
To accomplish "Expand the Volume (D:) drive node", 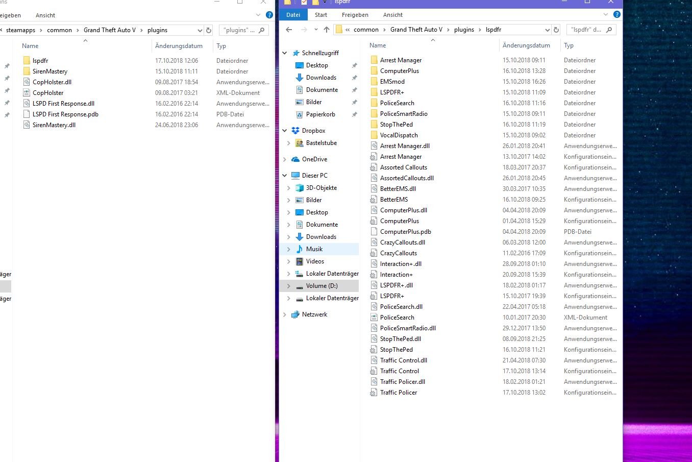I will (289, 286).
